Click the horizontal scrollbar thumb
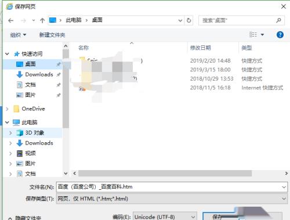The image size is (290, 220). coord(165,174)
